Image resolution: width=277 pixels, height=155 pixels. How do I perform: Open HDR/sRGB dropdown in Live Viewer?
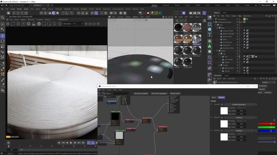tap(69, 24)
